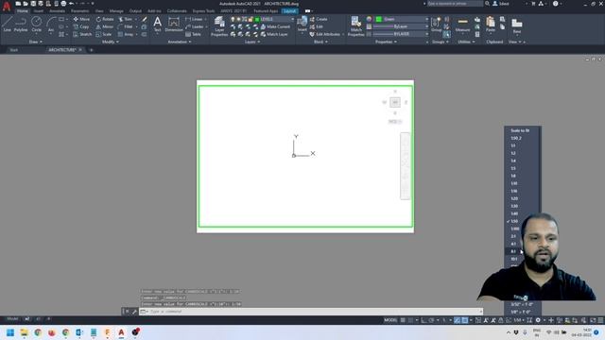Open Layer Properties manager
Screen dimensions: 605x340
[219, 26]
